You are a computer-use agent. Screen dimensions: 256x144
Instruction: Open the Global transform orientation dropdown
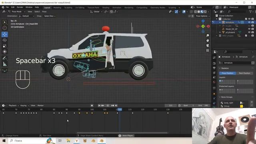[96, 12]
